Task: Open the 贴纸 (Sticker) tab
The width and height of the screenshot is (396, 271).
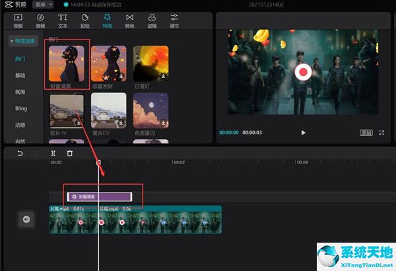Action: tap(85, 20)
